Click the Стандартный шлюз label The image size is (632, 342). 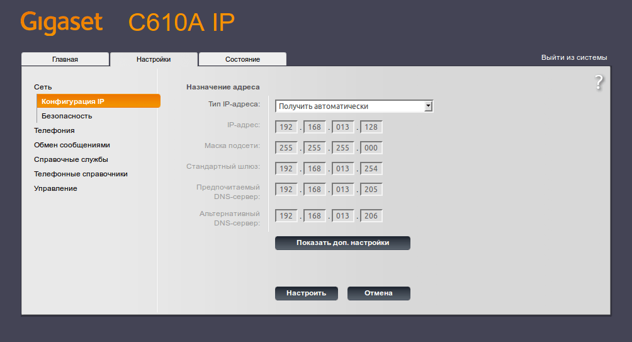[223, 166]
